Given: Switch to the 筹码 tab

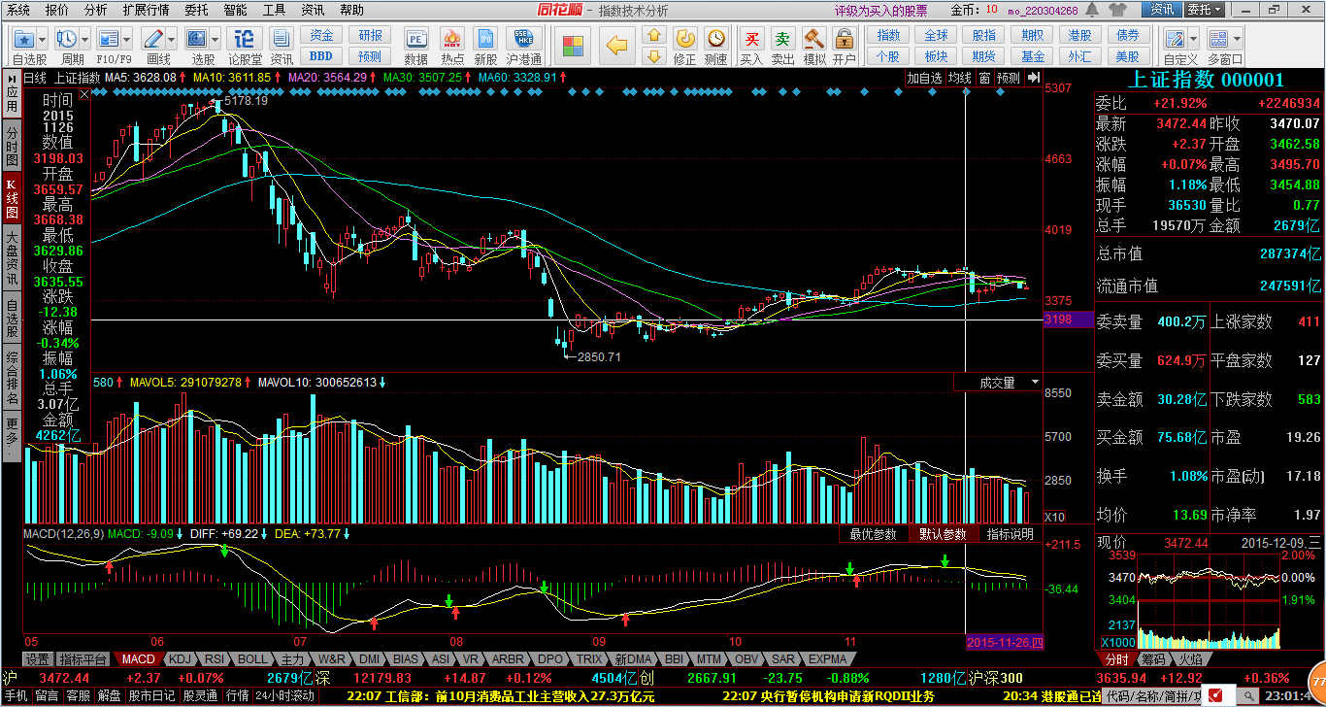Looking at the screenshot, I should (x=1153, y=659).
